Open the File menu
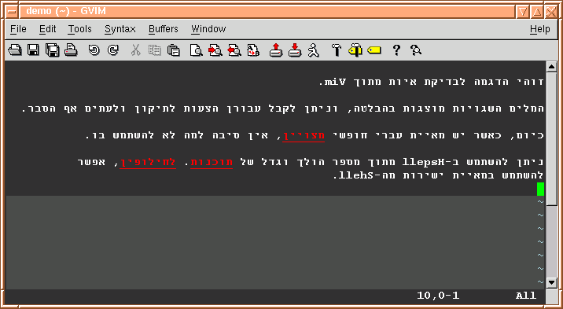This screenshot has height=309, width=563. pos(18,29)
